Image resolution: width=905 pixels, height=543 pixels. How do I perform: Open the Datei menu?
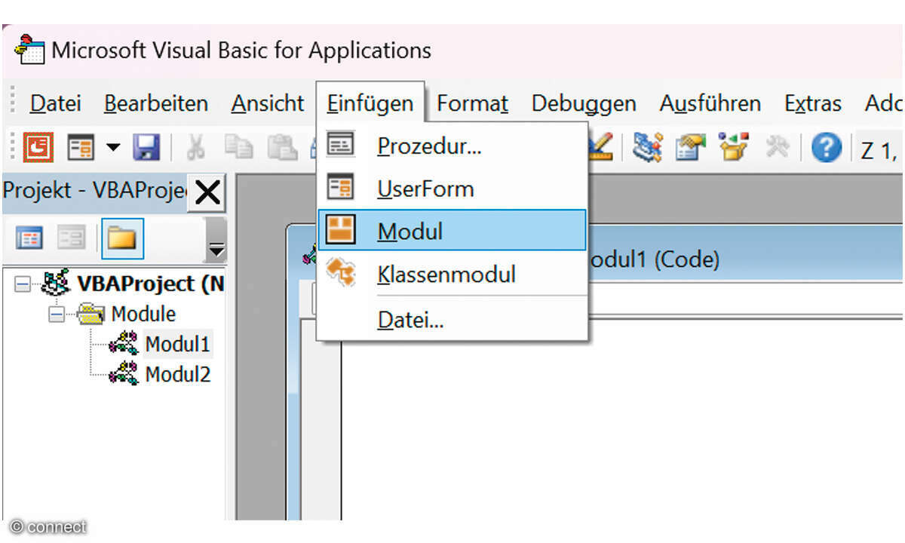tap(55, 103)
